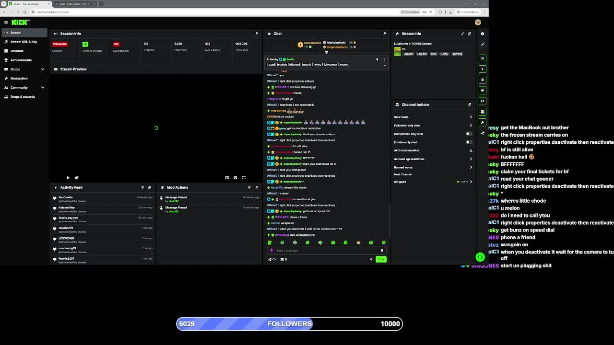Toggle Session Info widget icon in sidebar
This screenshot has width=614, height=345.
tap(483, 101)
